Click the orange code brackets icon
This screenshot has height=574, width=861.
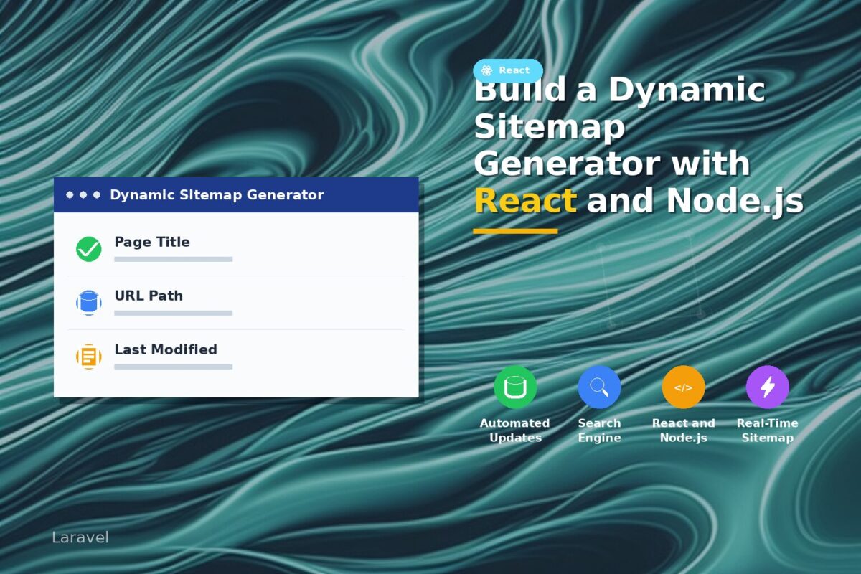coord(683,387)
